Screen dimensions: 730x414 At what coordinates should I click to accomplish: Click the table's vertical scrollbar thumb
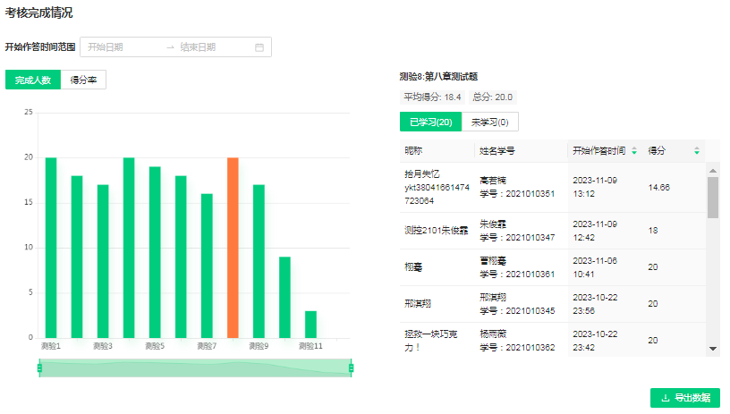[713, 198]
